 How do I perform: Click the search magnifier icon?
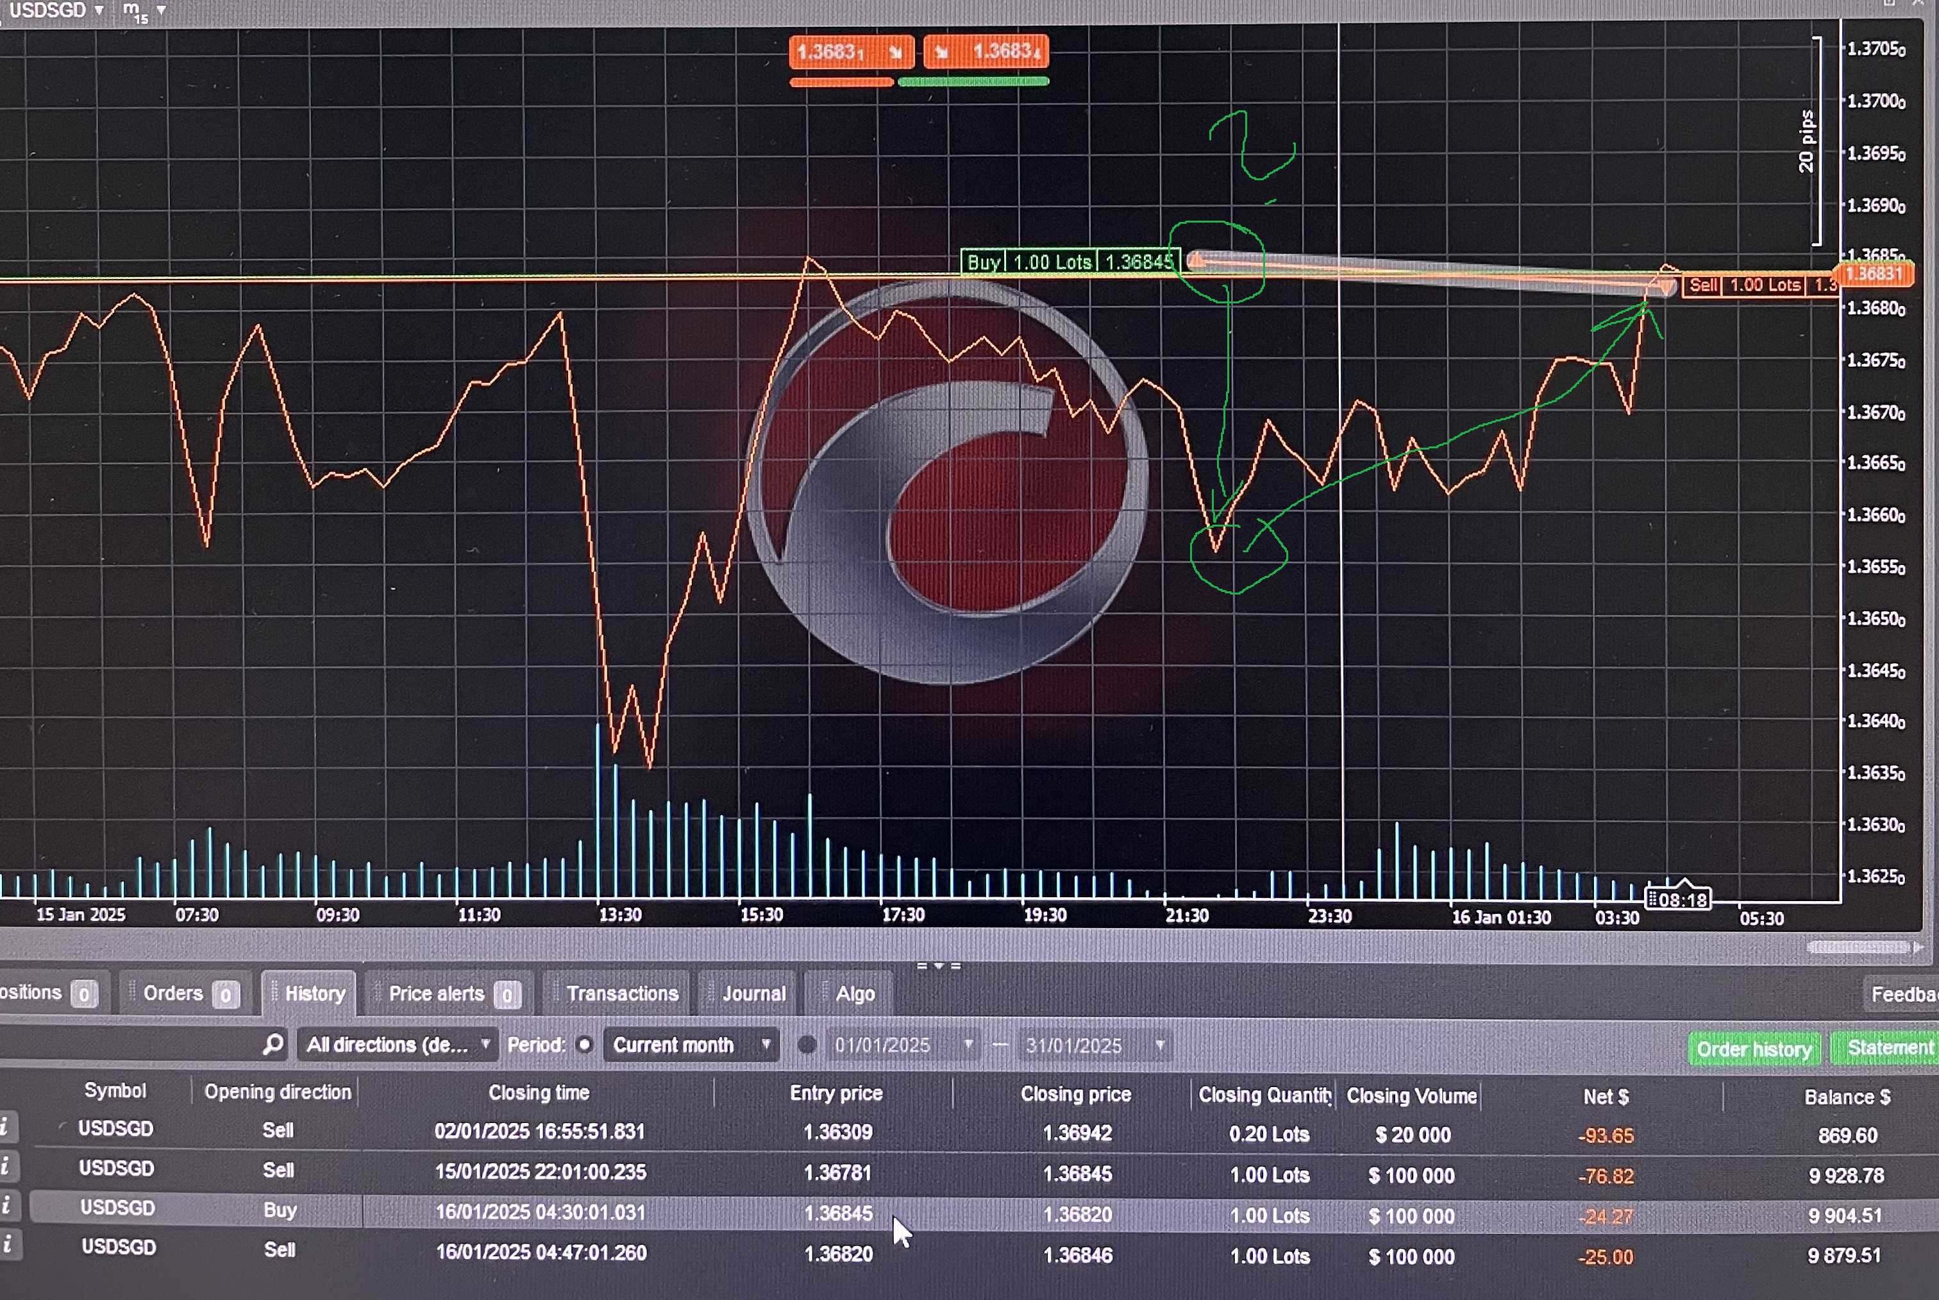tap(273, 1045)
